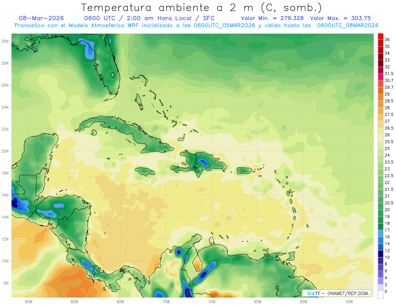Click the latitude label '12N'
Viewport: 396px width, 306px height.
coord(6,239)
